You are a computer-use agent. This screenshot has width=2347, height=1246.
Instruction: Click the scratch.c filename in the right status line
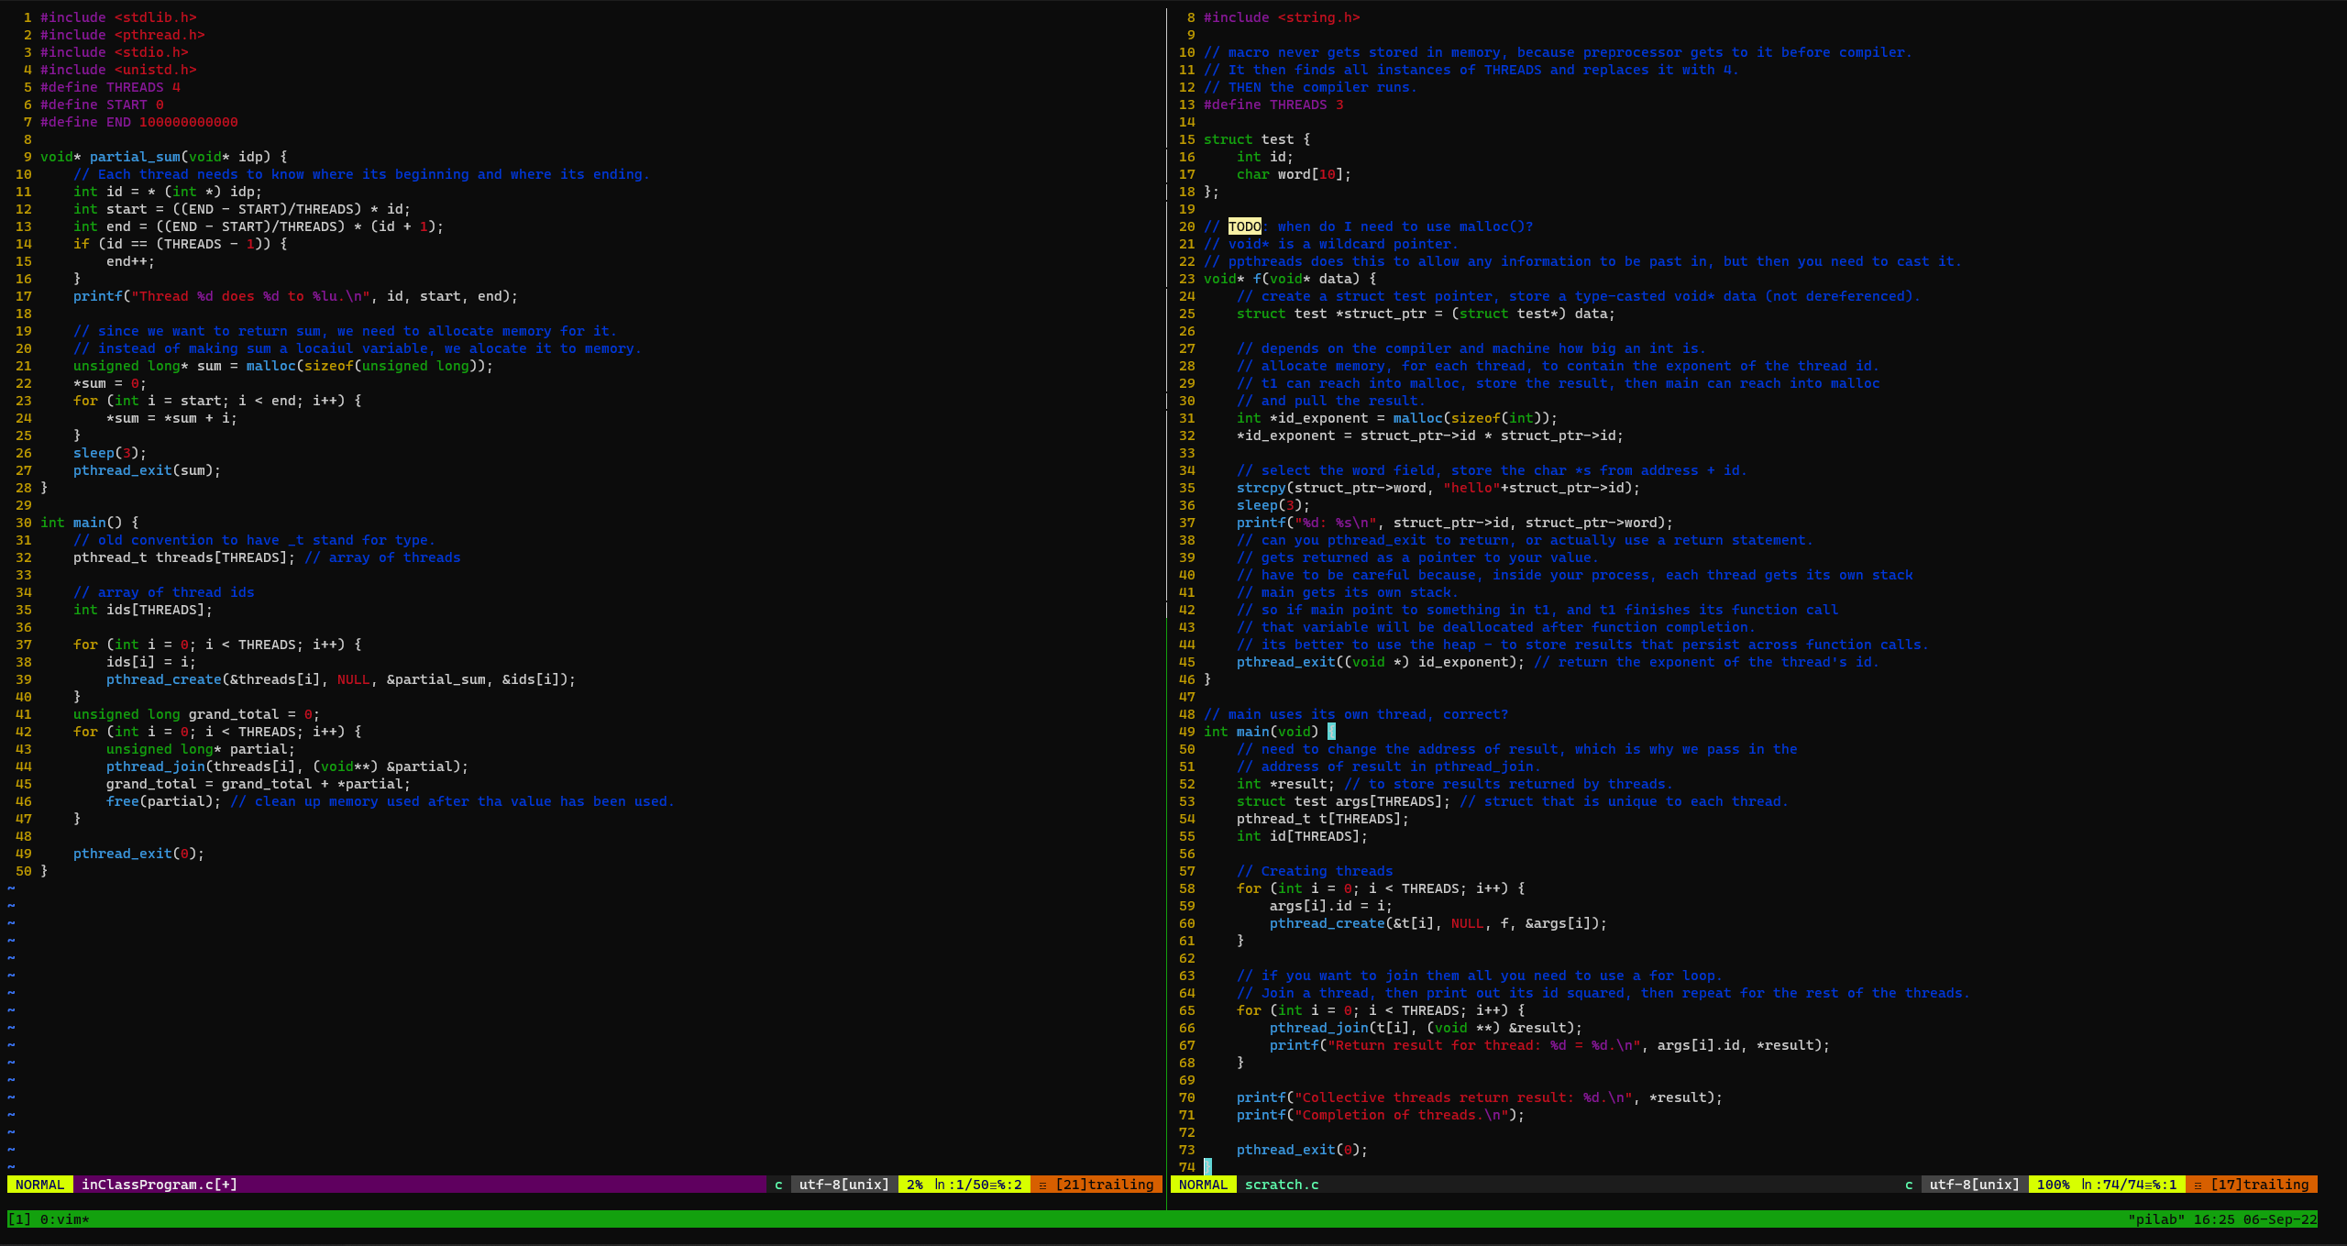(x=1282, y=1185)
